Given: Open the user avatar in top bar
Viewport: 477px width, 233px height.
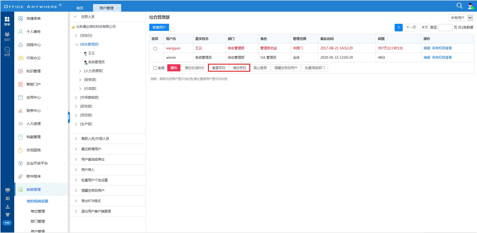Looking at the screenshot, I should (x=470, y=6).
